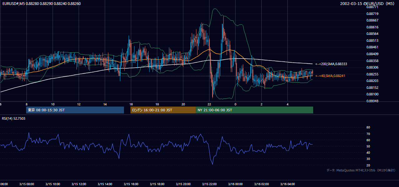Screen dimensions: 399x187
Task: Click RSI level 70 on the scale
Action: tap(368, 134)
